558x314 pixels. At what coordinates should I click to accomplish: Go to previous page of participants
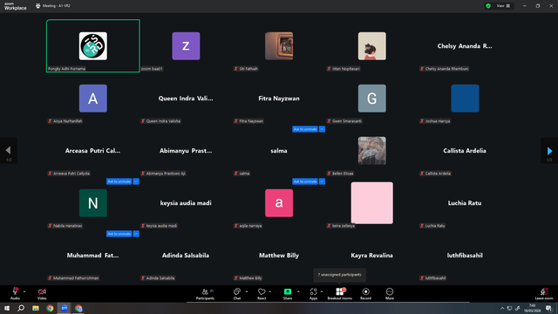9,151
